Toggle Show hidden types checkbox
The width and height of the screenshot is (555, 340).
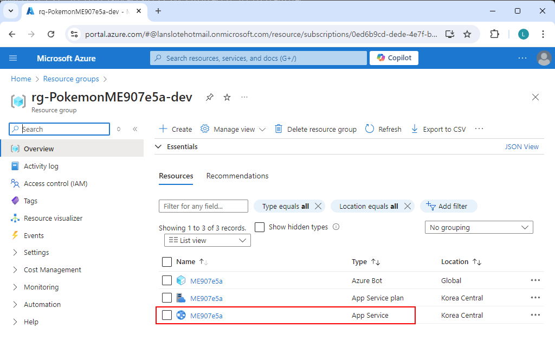click(x=260, y=227)
